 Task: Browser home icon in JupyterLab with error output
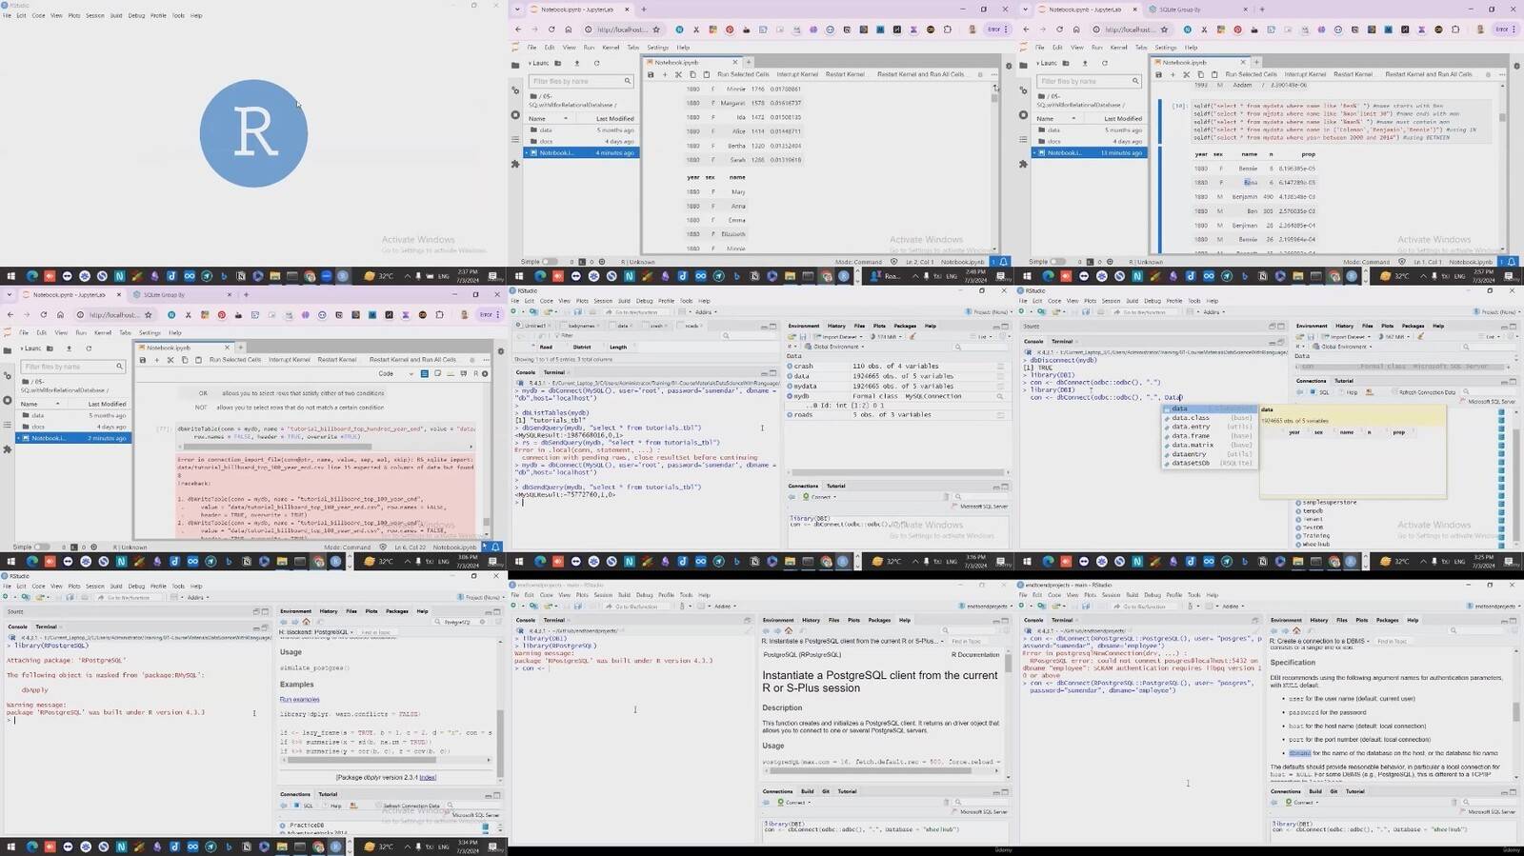tap(60, 315)
